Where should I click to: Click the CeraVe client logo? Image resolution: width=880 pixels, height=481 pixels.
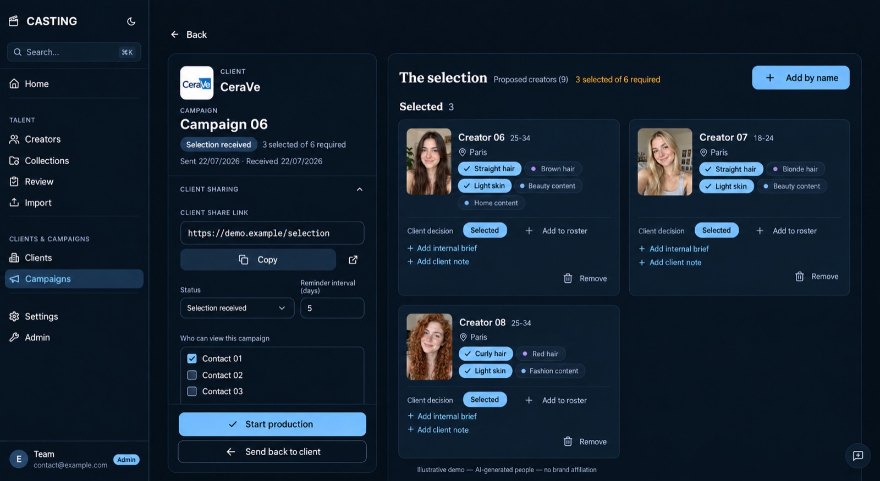[197, 83]
